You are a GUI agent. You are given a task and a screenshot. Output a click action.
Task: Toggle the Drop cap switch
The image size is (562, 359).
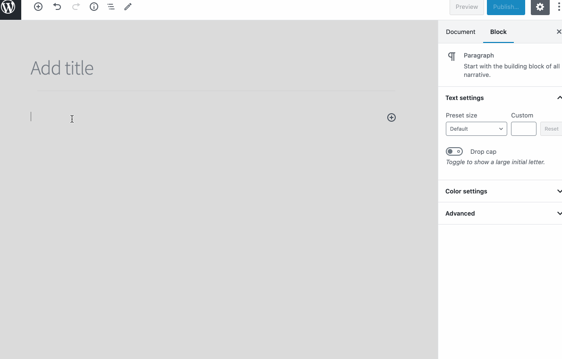click(x=454, y=151)
